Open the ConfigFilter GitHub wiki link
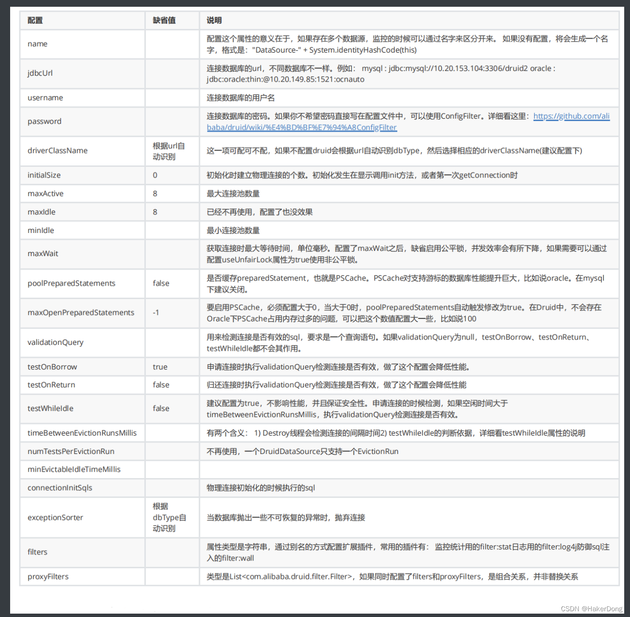 [x=408, y=122]
